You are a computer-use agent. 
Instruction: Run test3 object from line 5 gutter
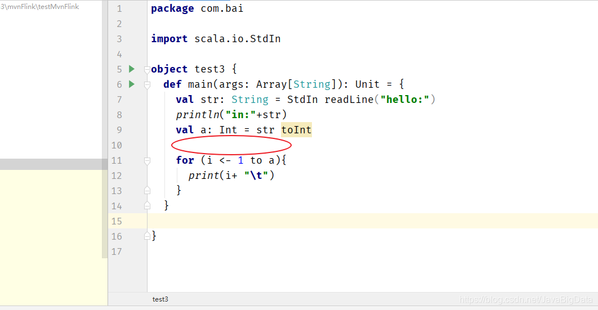point(132,69)
